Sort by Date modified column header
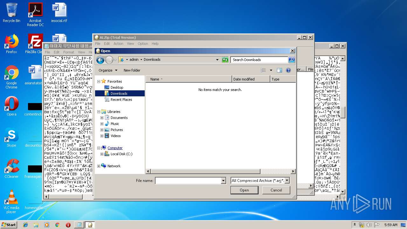This screenshot has width=407, height=229. tap(251, 79)
